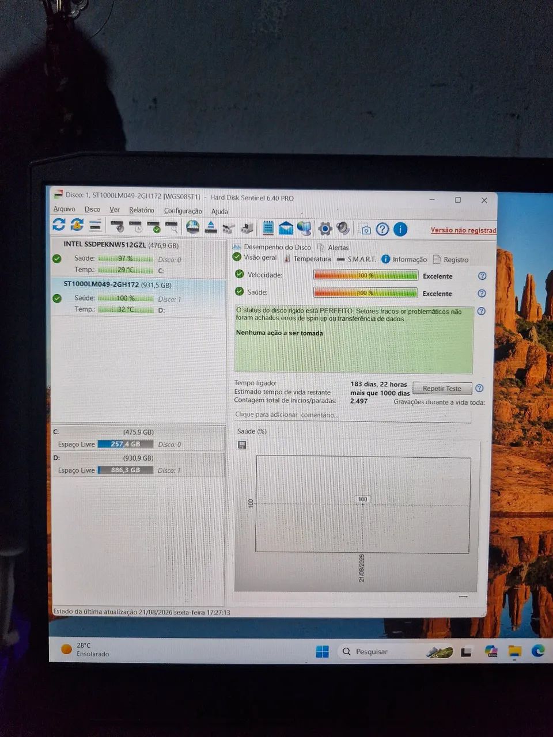Screen dimensions: 553x737
Task: Select INTEL SSDPEKNW512GZL disk entry
Action: 138,257
